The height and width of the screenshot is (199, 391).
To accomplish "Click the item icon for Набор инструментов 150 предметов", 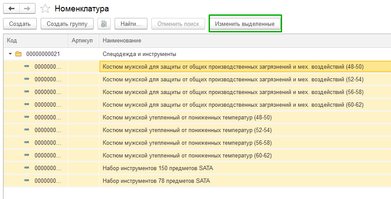I will (x=27, y=168).
